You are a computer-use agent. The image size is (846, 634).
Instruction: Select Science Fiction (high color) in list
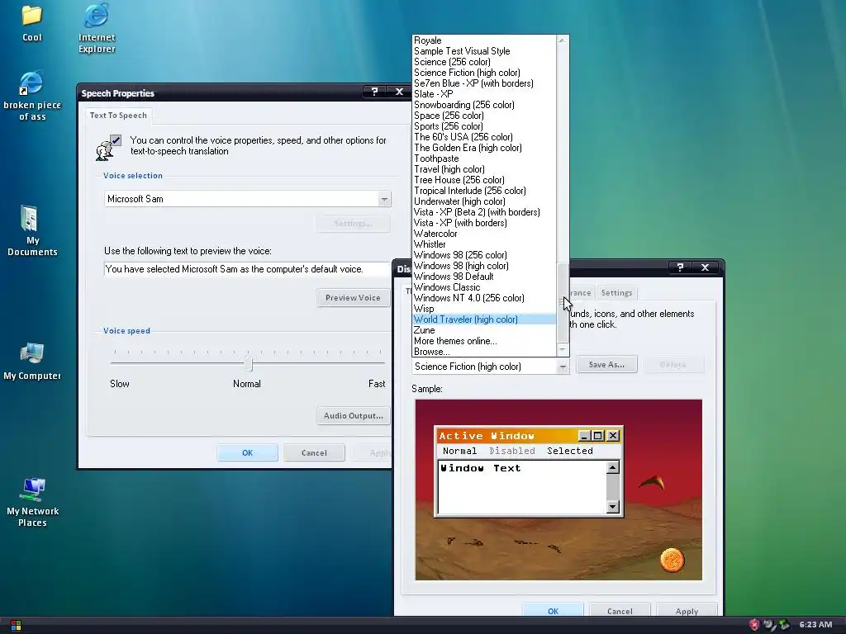pyautogui.click(x=484, y=73)
